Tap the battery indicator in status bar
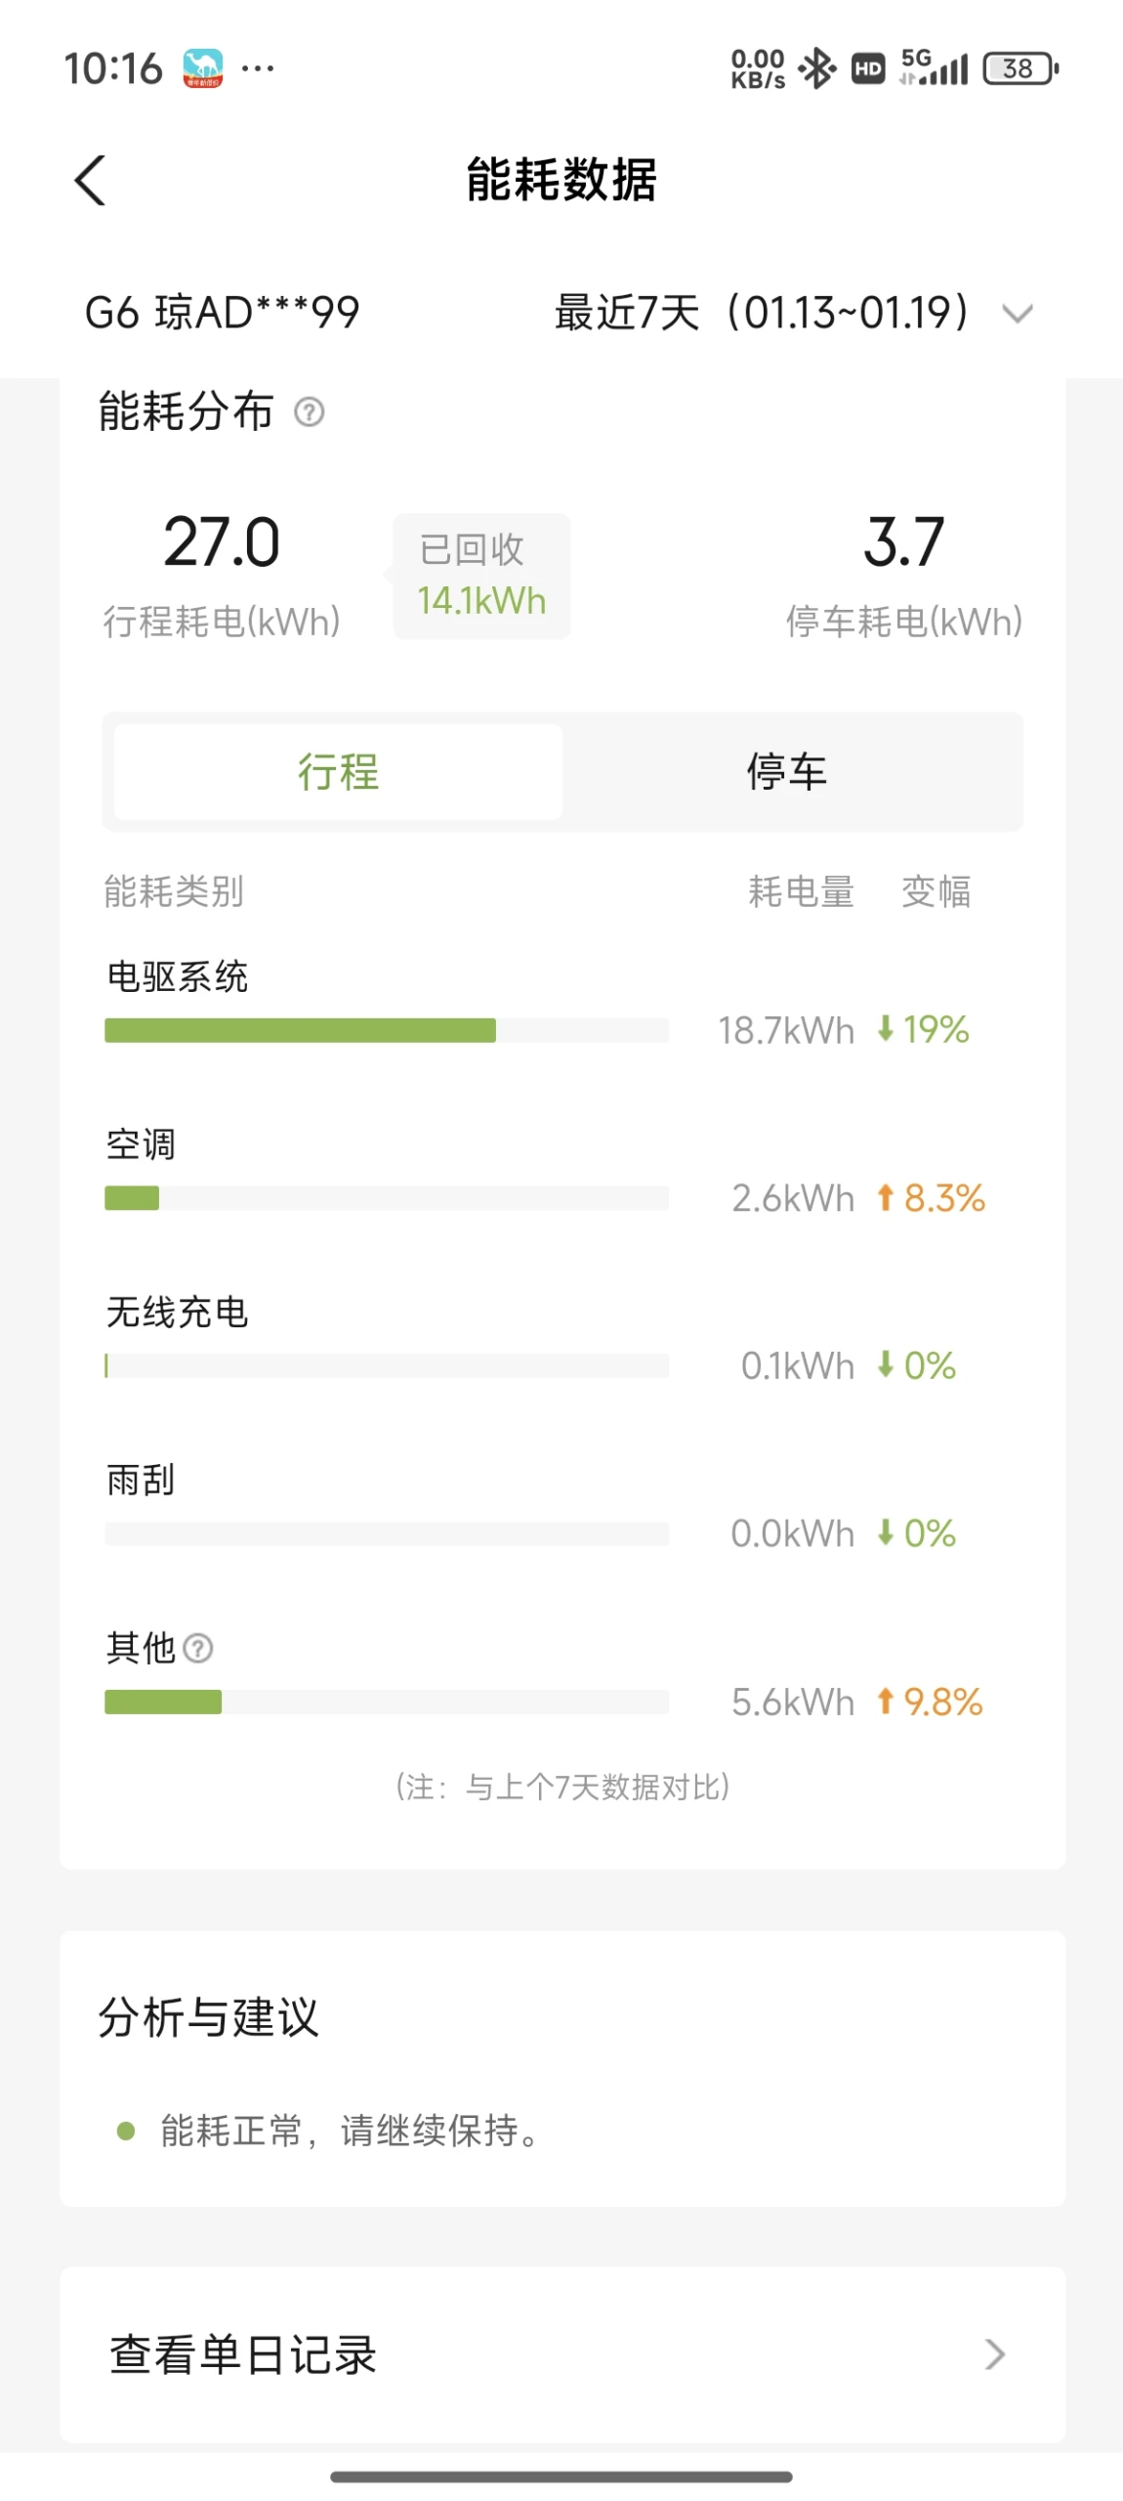Viewport: 1123px width, 2501px height. tap(1019, 68)
